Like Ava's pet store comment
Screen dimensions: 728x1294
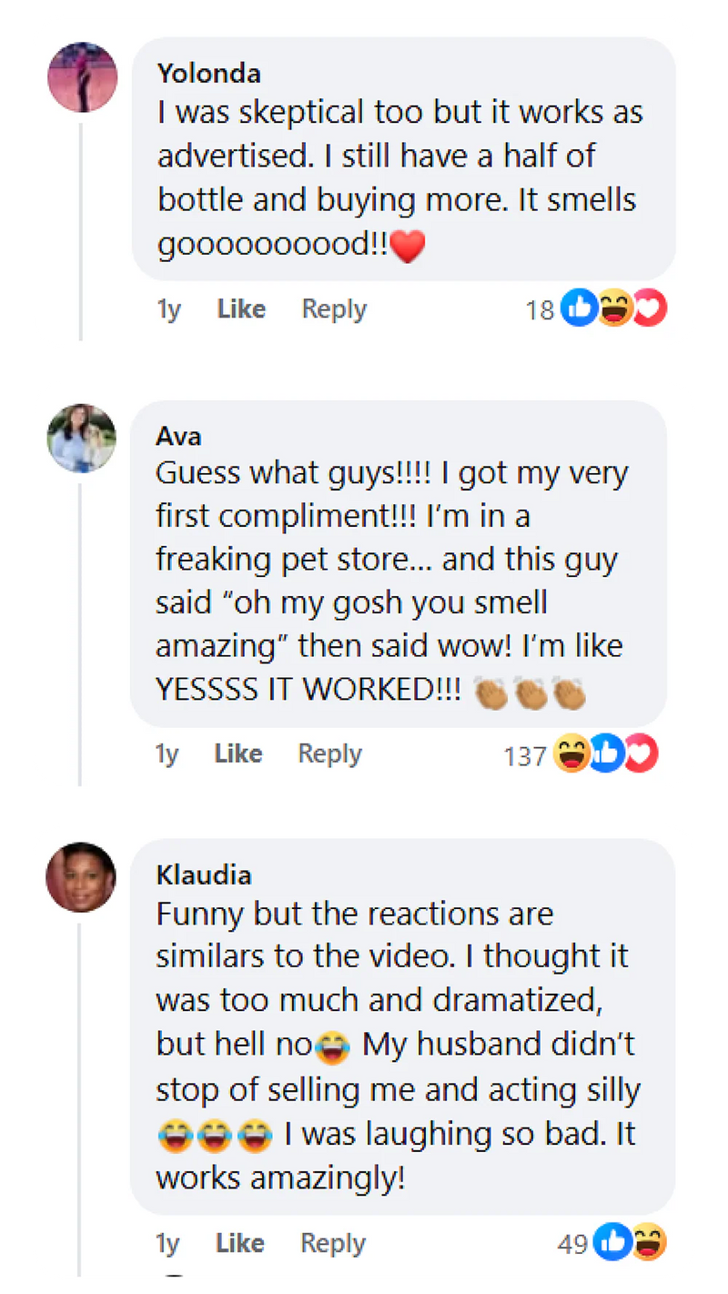[239, 753]
